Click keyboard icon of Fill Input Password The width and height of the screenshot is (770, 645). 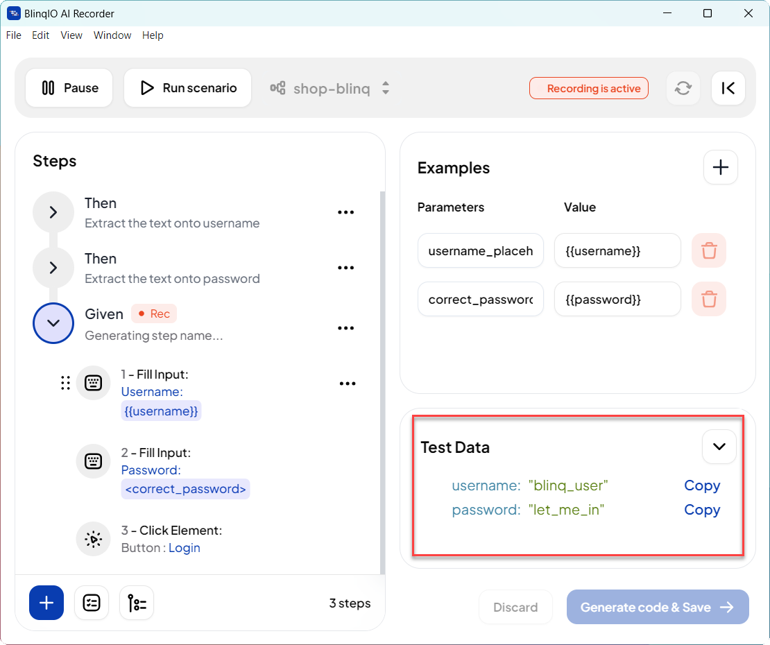(94, 461)
